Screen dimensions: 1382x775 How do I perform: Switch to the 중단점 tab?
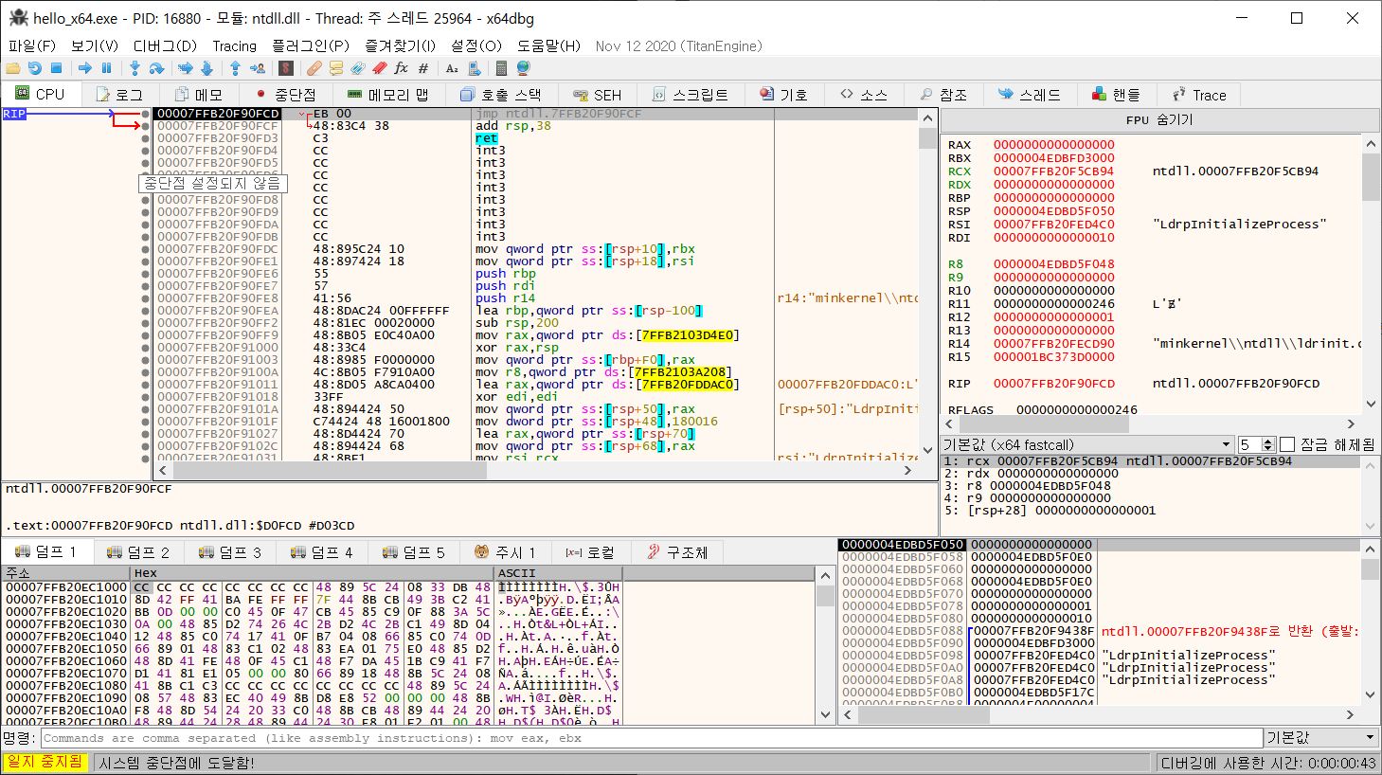pos(286,95)
